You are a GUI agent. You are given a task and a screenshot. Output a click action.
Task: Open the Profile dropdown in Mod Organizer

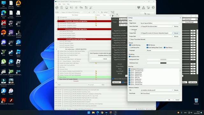(71, 12)
